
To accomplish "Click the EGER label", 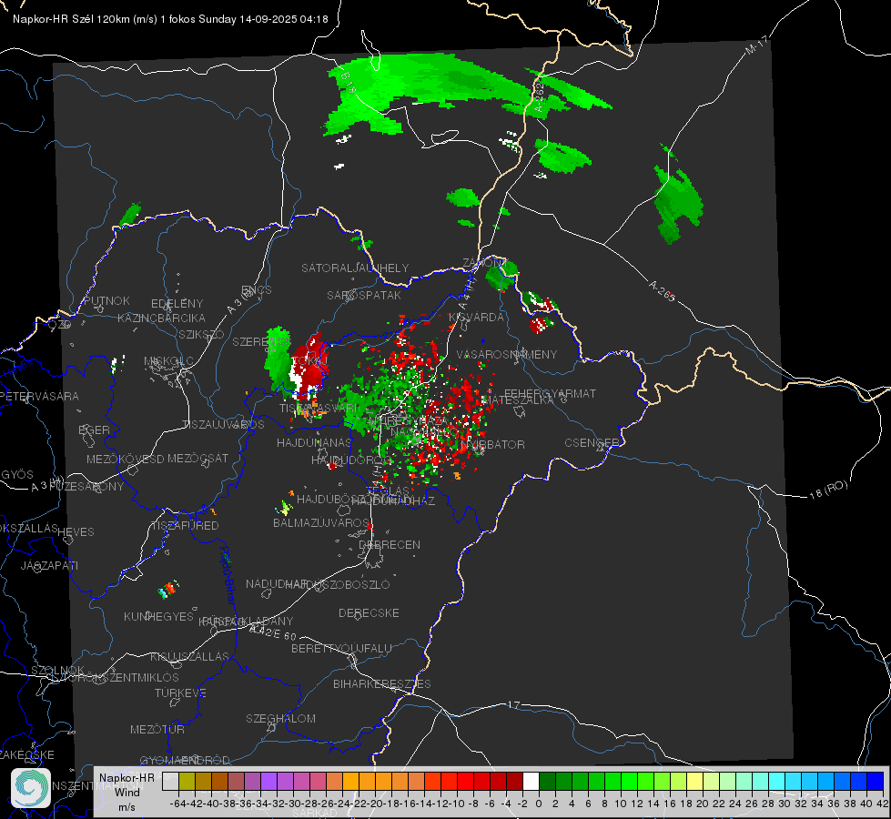I will 95,430.
